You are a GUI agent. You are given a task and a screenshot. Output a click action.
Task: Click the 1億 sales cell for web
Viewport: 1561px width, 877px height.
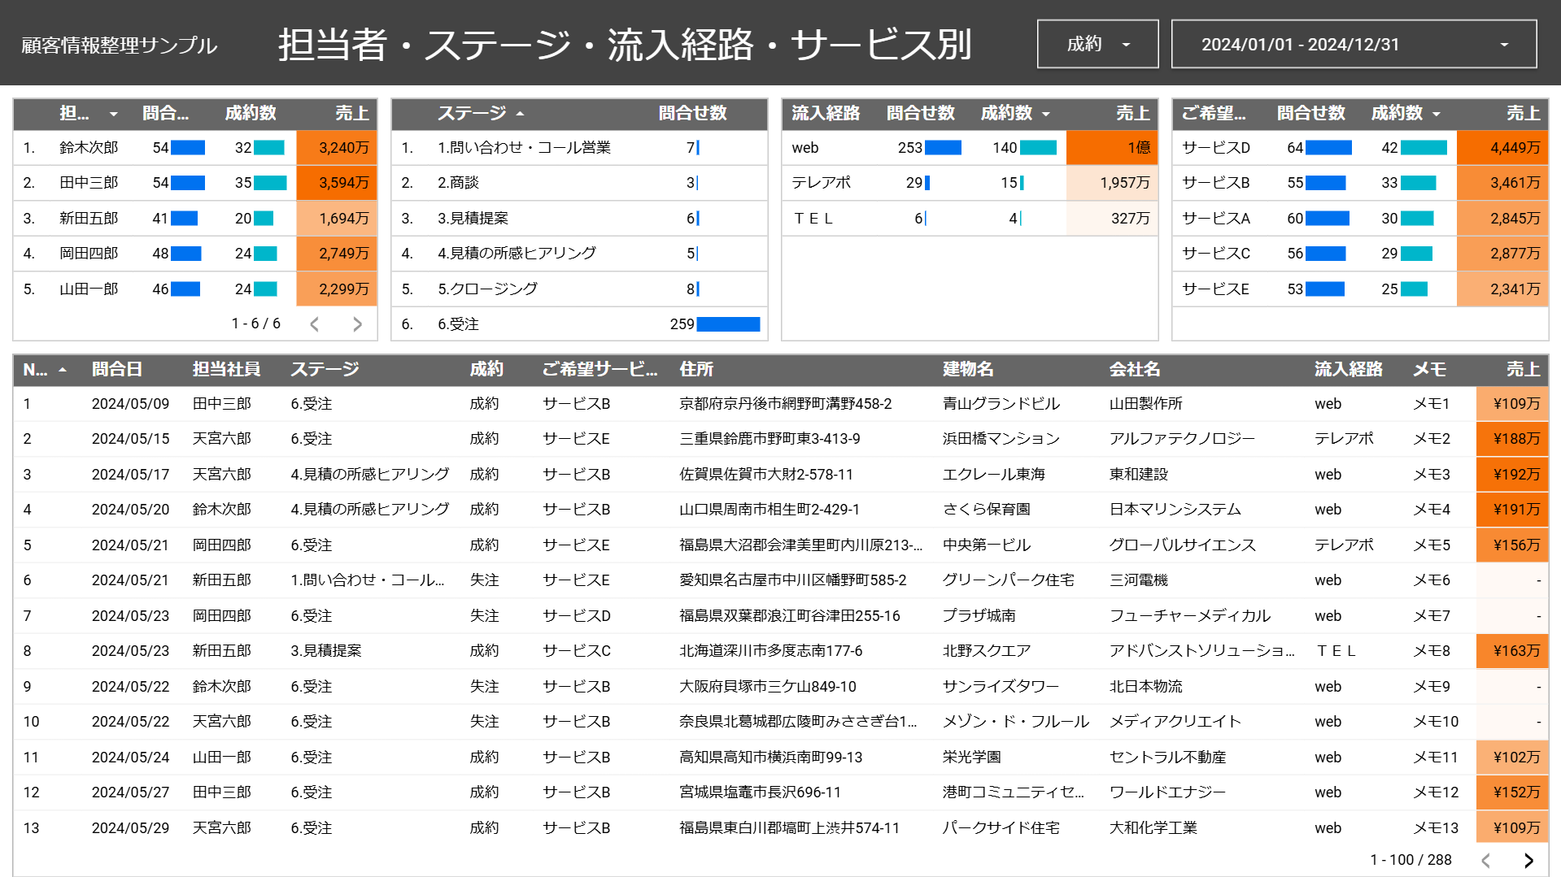(x=1112, y=148)
